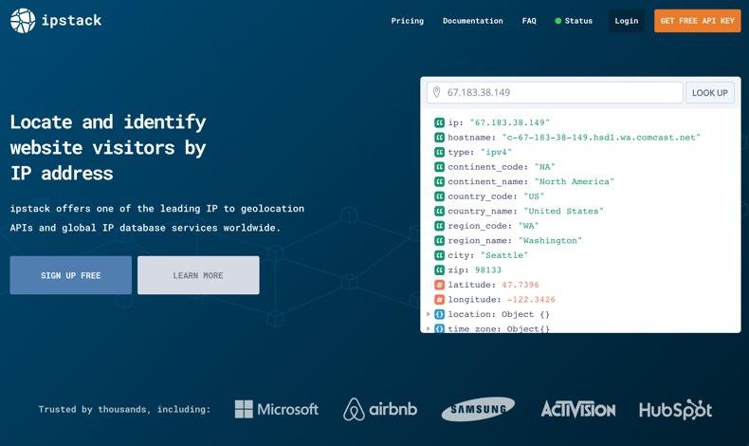Focus the IP address input field
The image size is (749, 446).
coord(555,93)
